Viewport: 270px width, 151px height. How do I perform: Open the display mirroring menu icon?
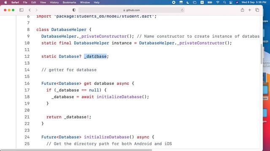[x=194, y=3]
